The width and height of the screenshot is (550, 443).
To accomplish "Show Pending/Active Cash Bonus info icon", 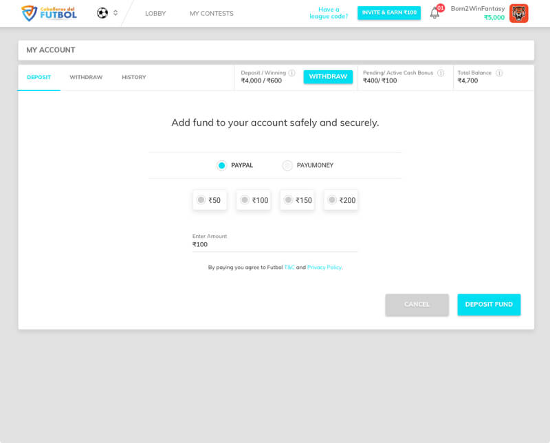I will pyautogui.click(x=441, y=73).
